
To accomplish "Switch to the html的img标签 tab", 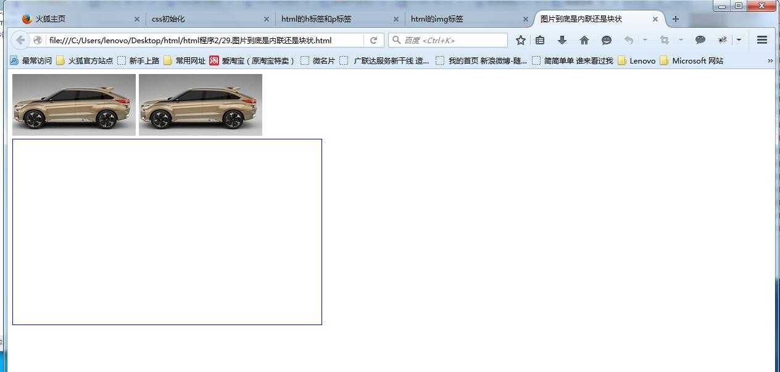I will click(470, 19).
